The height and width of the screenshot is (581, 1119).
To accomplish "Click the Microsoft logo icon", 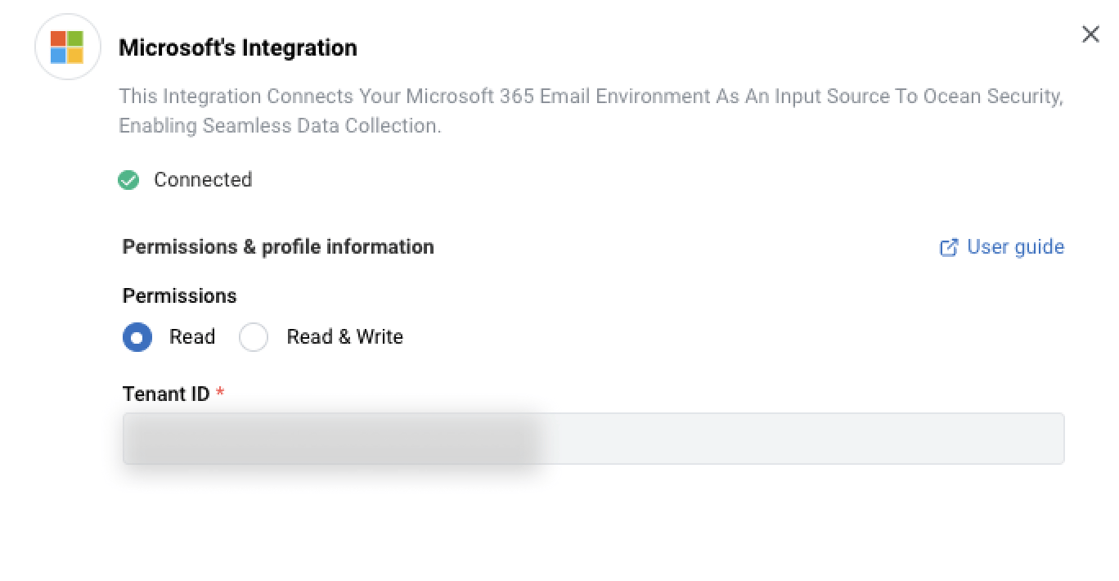I will (x=67, y=47).
